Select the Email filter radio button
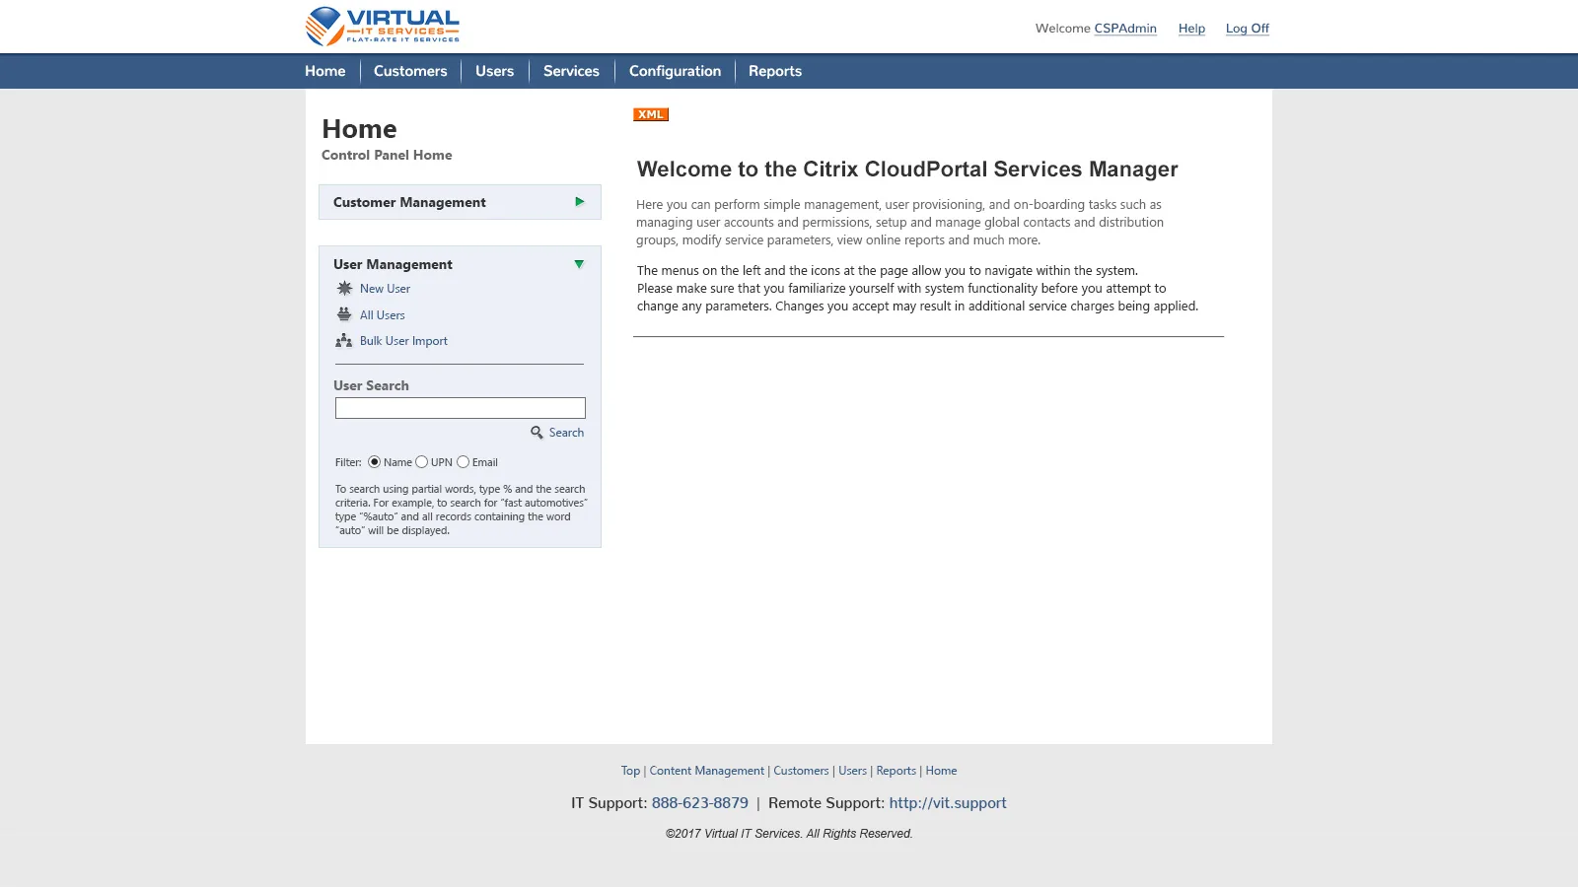The image size is (1578, 887). pos(463,462)
